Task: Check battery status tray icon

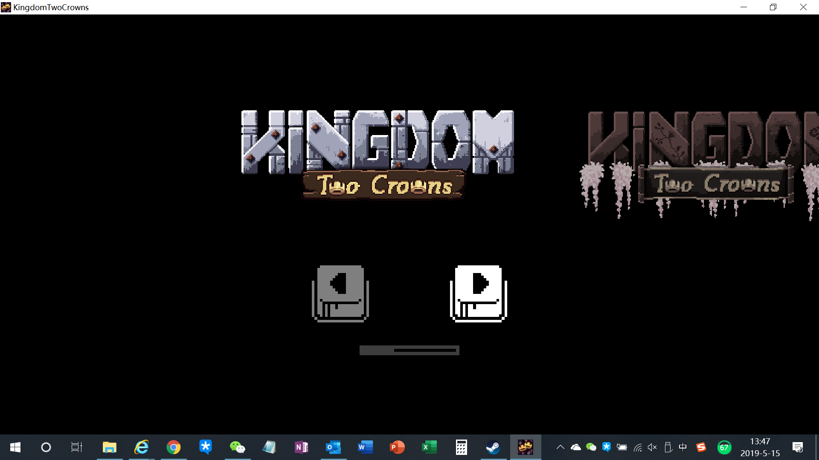Action: click(622, 447)
